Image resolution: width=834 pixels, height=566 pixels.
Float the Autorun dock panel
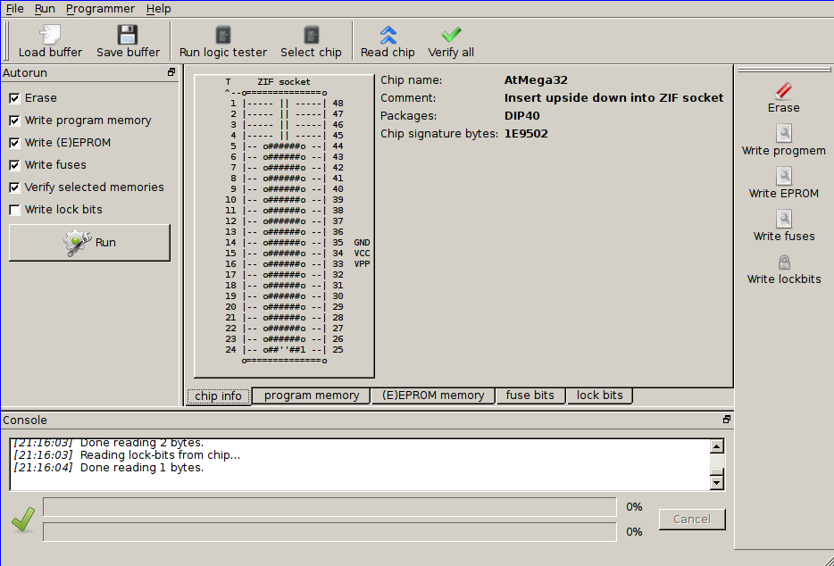coord(171,71)
